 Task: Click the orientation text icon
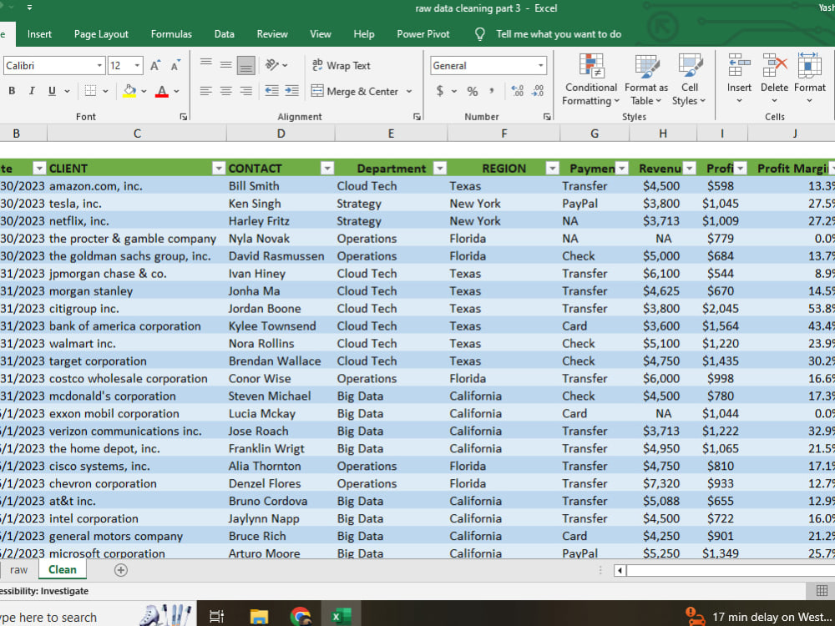272,65
